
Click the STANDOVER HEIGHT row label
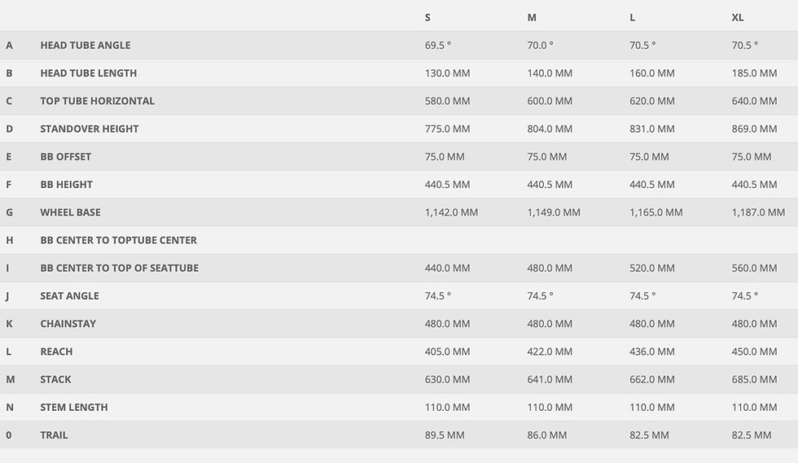point(90,129)
